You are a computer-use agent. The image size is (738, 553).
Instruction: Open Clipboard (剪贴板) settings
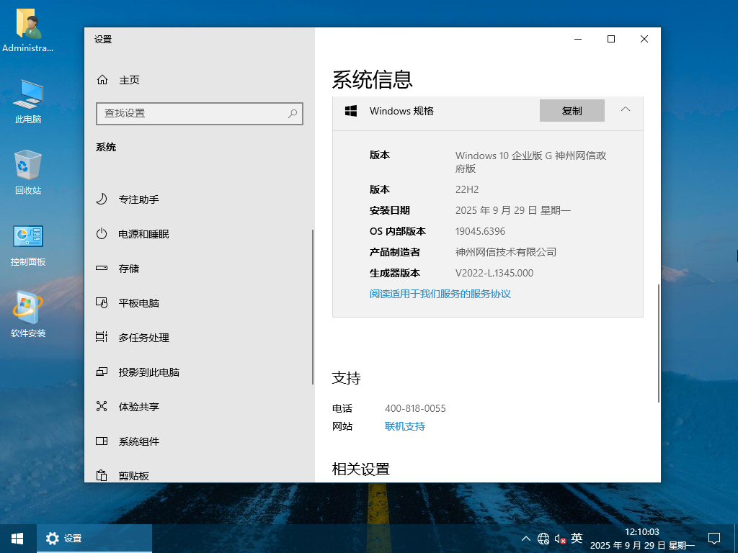click(x=133, y=475)
